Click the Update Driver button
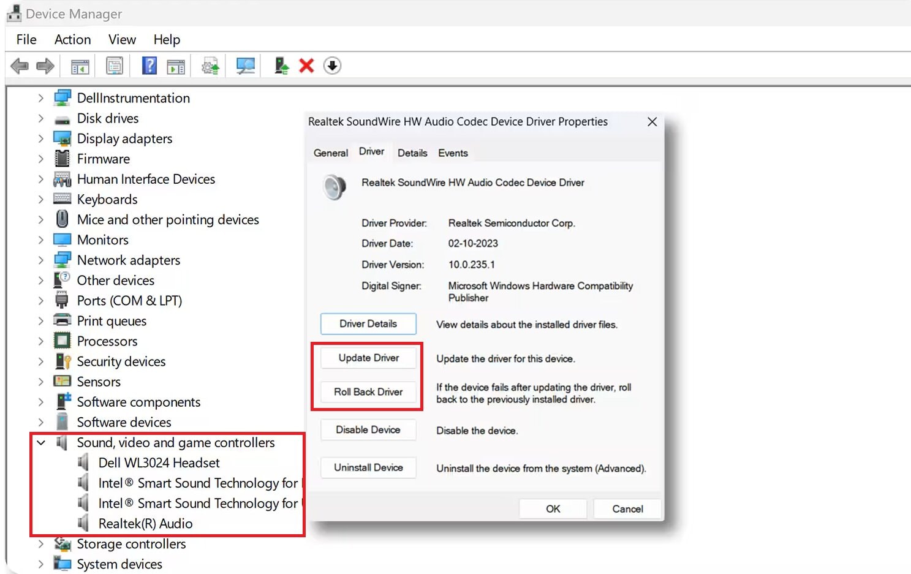This screenshot has width=911, height=574. click(x=368, y=358)
